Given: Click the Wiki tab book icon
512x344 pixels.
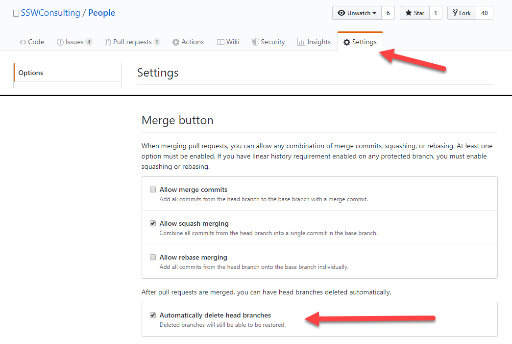Looking at the screenshot, I should tap(220, 42).
